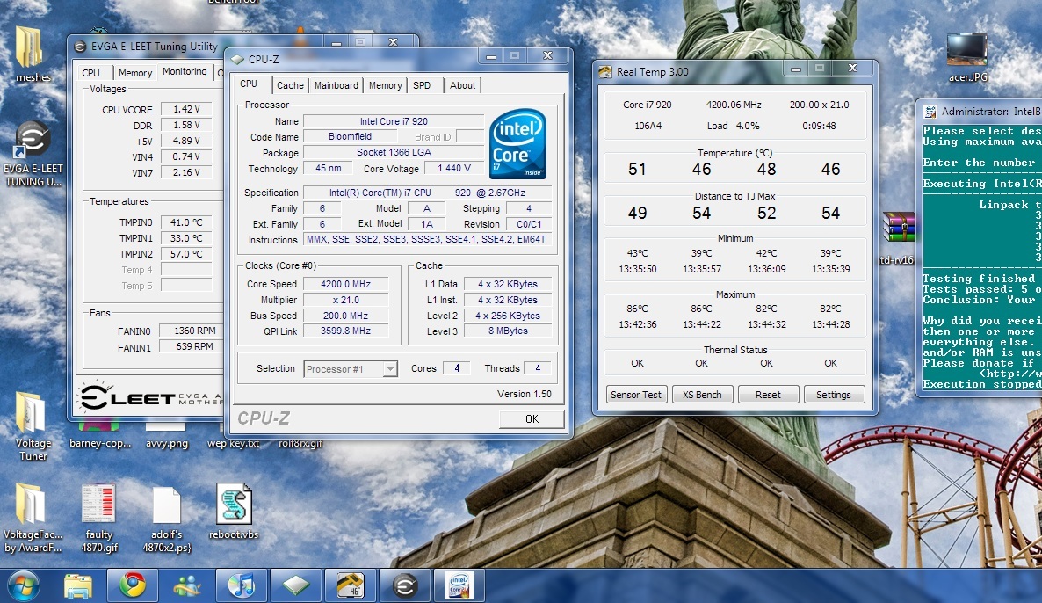Click the Threads count field in CPU-Z
Screen dimensions: 1042x603
tap(538, 368)
